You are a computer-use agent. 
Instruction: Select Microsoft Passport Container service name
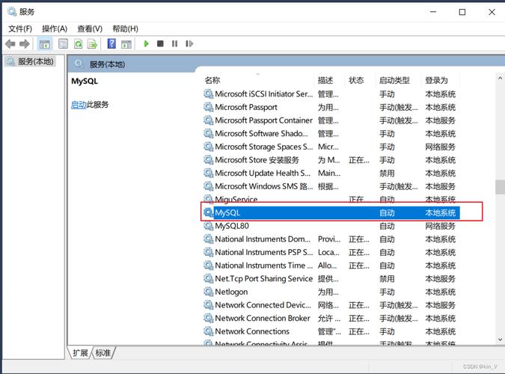[264, 120]
